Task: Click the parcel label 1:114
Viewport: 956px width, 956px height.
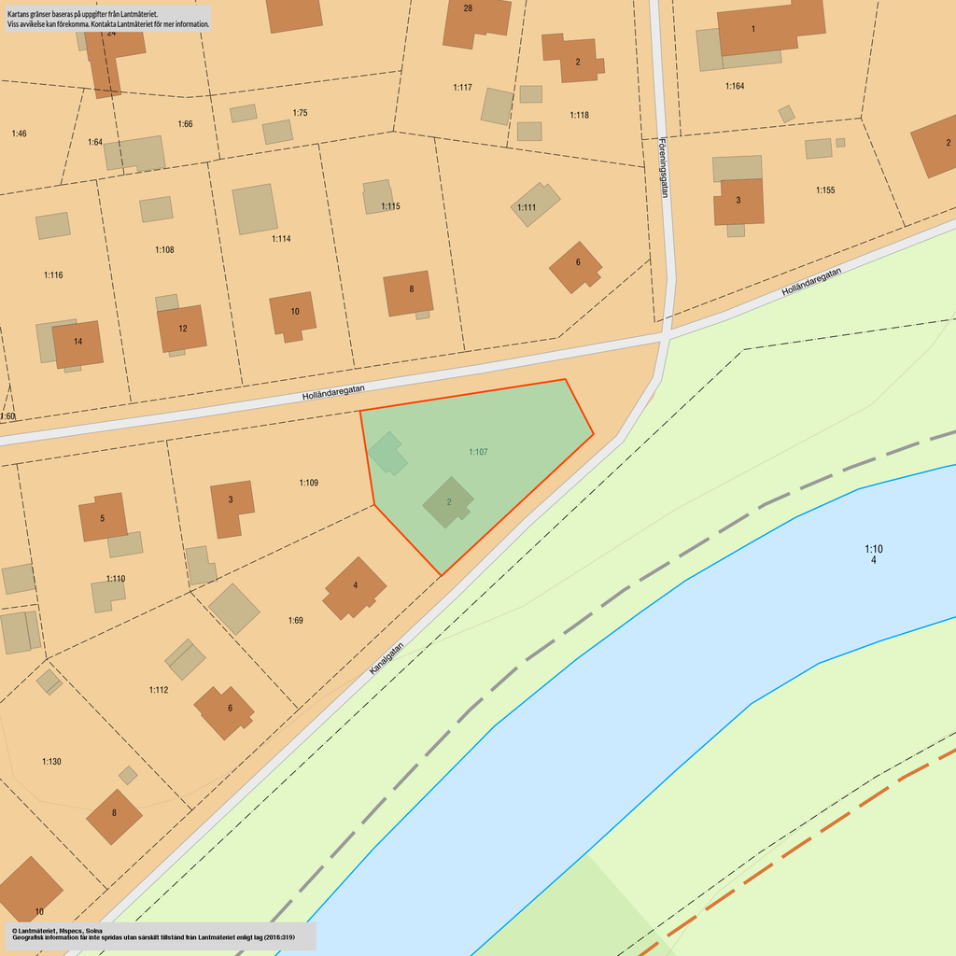Action: tap(281, 239)
